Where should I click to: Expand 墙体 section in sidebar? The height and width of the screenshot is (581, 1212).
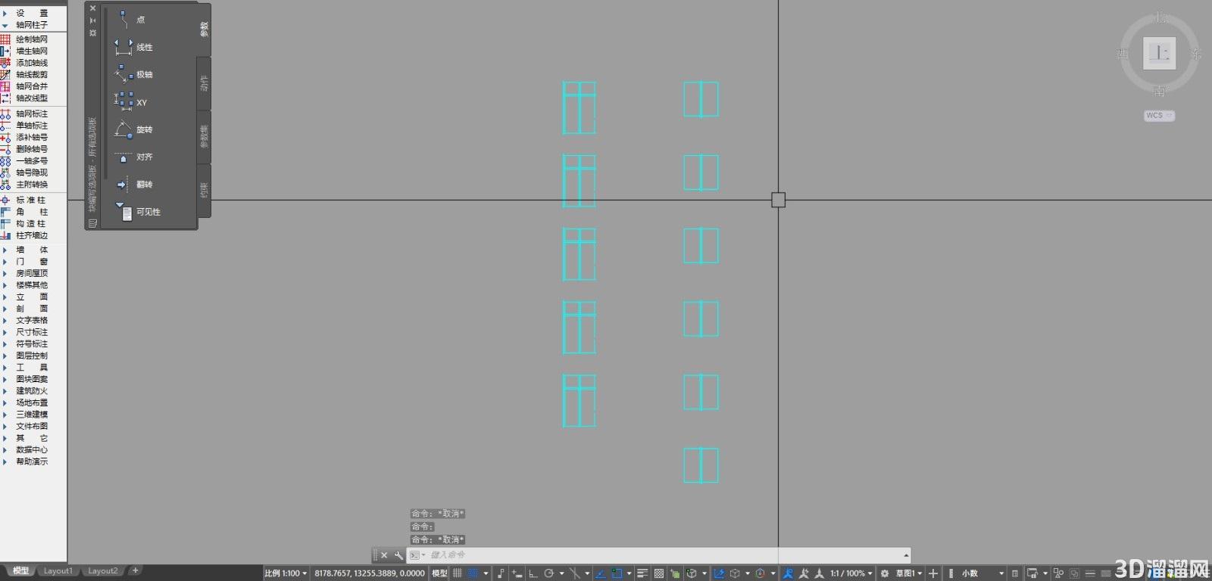coord(26,250)
